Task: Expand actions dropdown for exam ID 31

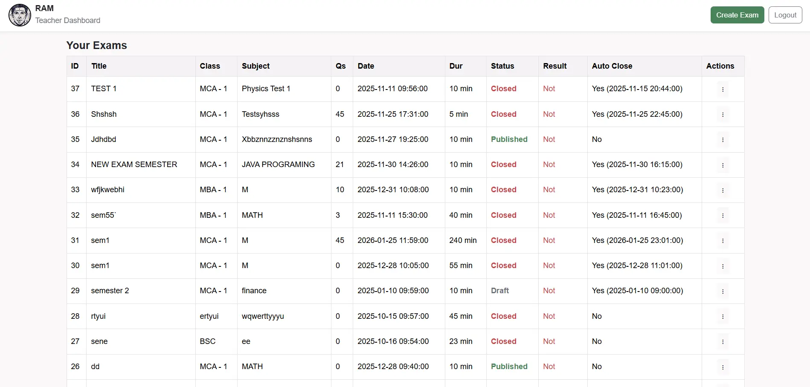Action: [x=723, y=241]
